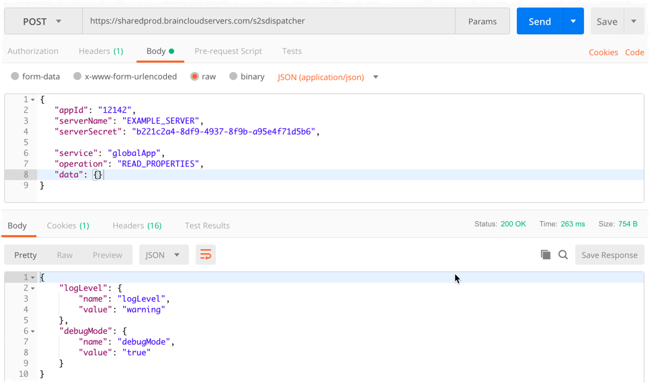Open Pre-request Script tab
This screenshot has height=383, width=650.
click(228, 51)
